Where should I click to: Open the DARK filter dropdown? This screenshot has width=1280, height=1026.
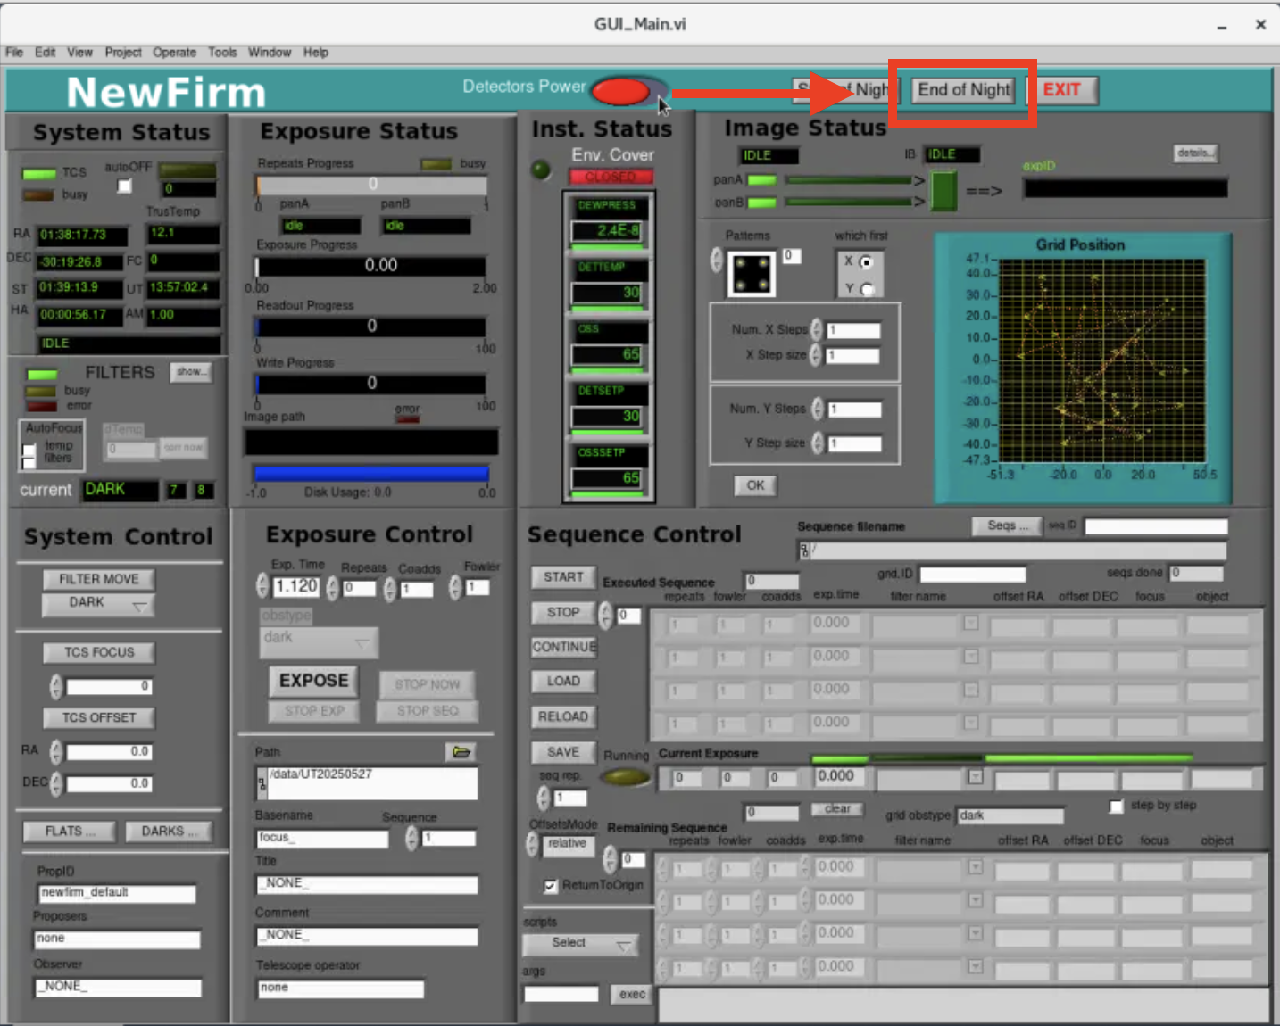99,604
